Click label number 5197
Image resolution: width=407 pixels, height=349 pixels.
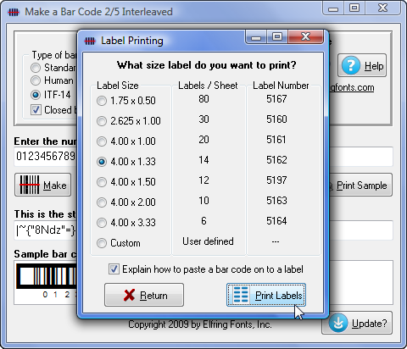276,180
